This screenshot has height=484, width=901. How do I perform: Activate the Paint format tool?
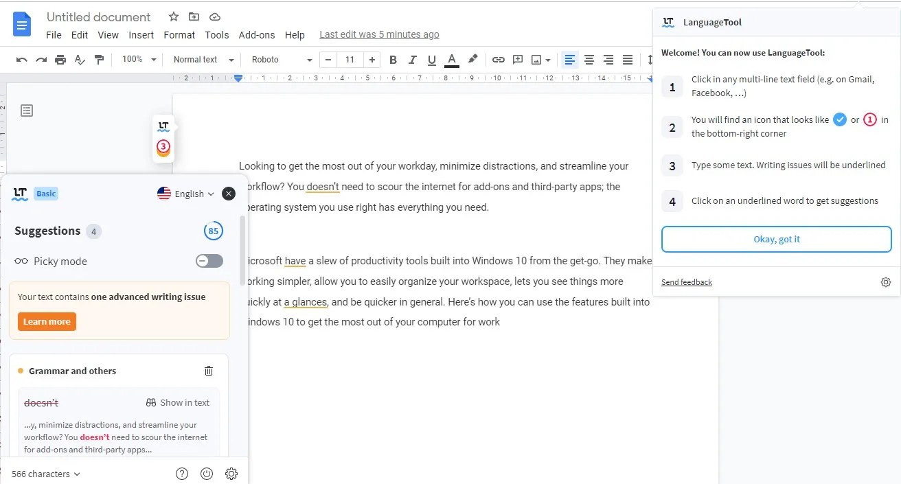pos(99,59)
